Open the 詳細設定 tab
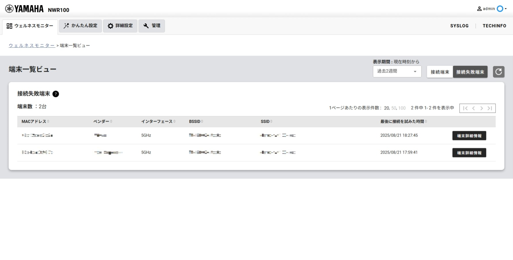513x260 pixels. point(120,26)
